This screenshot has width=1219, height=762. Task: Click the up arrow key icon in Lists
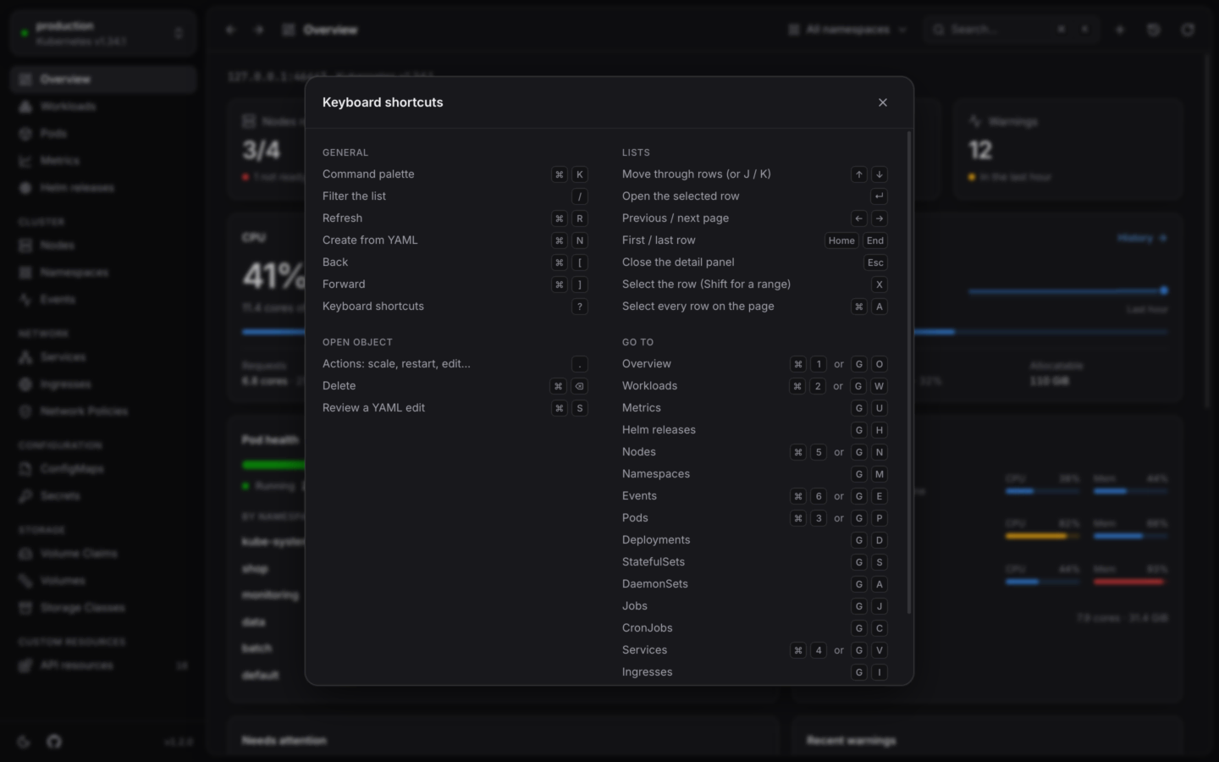tap(859, 174)
